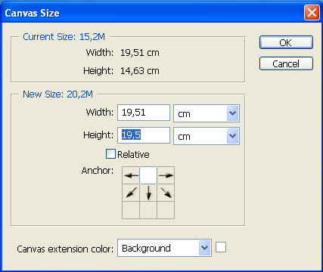Cancel the Canvas Size dialog
The width and height of the screenshot is (323, 272).
(286, 63)
